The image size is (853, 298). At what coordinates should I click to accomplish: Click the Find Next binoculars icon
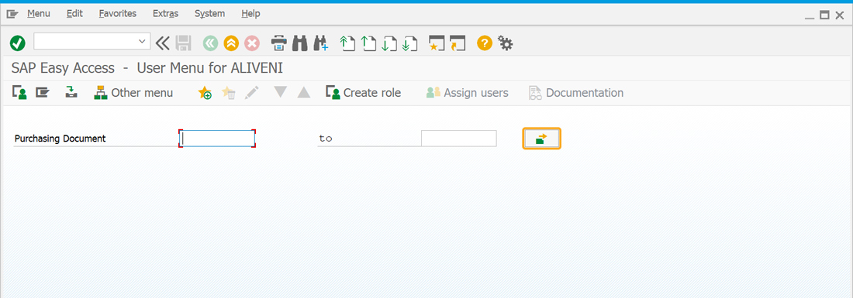click(321, 43)
